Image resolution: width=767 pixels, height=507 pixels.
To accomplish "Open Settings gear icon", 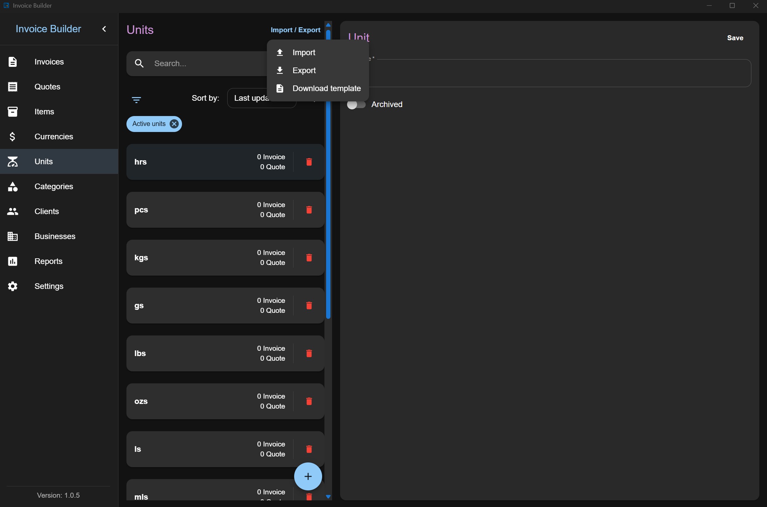I will tap(13, 286).
